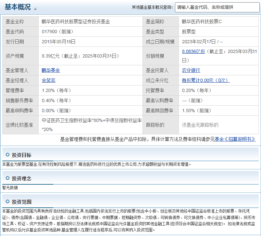The width and height of the screenshot is (261, 236).
Task: Click the management fee value 1.20%（每年）
Action: point(56,90)
